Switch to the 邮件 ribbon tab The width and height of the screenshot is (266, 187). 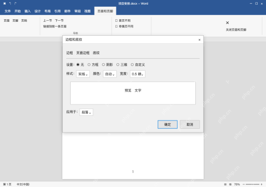(x=68, y=11)
